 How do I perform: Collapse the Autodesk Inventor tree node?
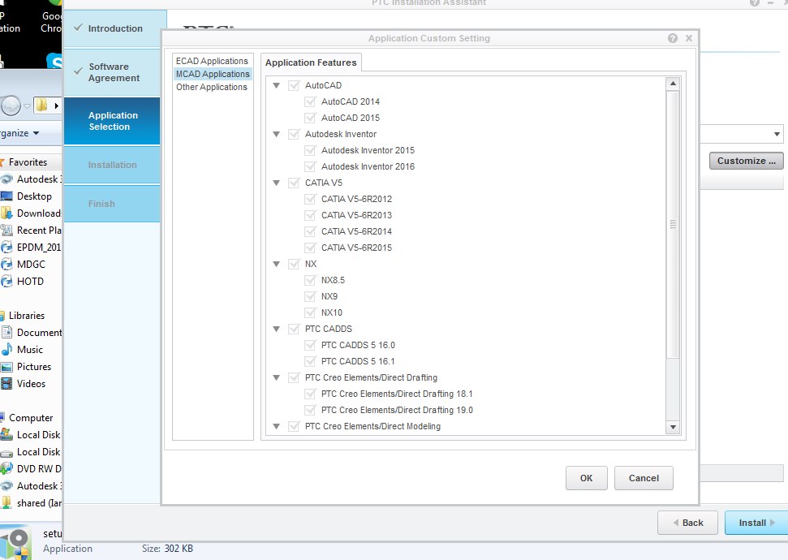(277, 134)
